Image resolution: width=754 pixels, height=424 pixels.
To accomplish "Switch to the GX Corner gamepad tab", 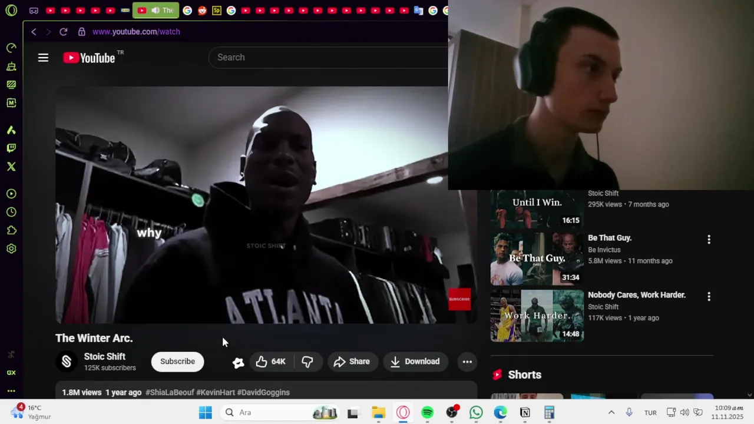I will (x=34, y=11).
